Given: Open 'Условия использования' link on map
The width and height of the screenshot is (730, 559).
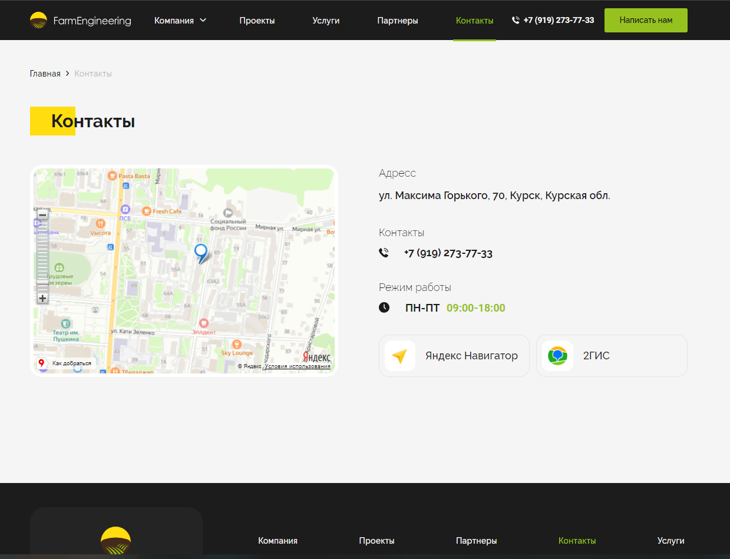Looking at the screenshot, I should coord(298,366).
